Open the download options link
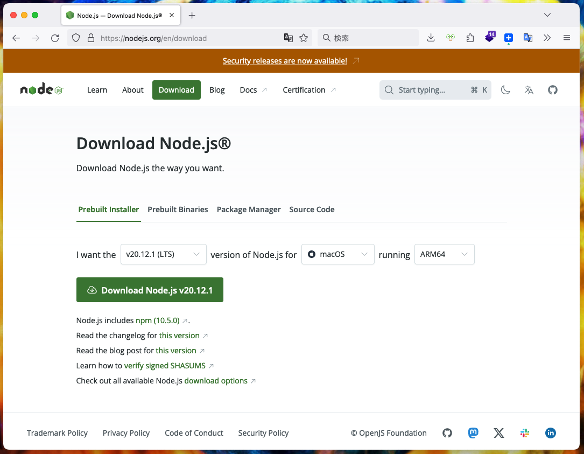 click(216, 381)
